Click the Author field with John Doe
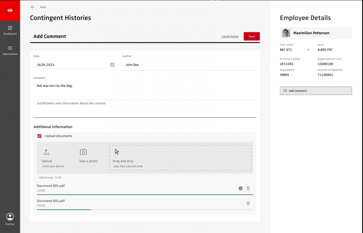363x233 pixels. pyautogui.click(x=189, y=65)
